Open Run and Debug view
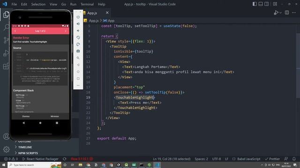The image size is (300, 168). coord(6,53)
